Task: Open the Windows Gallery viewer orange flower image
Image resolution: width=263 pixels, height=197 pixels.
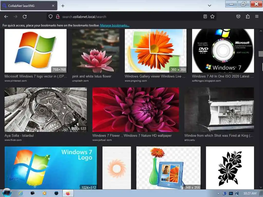Action: coord(155,51)
